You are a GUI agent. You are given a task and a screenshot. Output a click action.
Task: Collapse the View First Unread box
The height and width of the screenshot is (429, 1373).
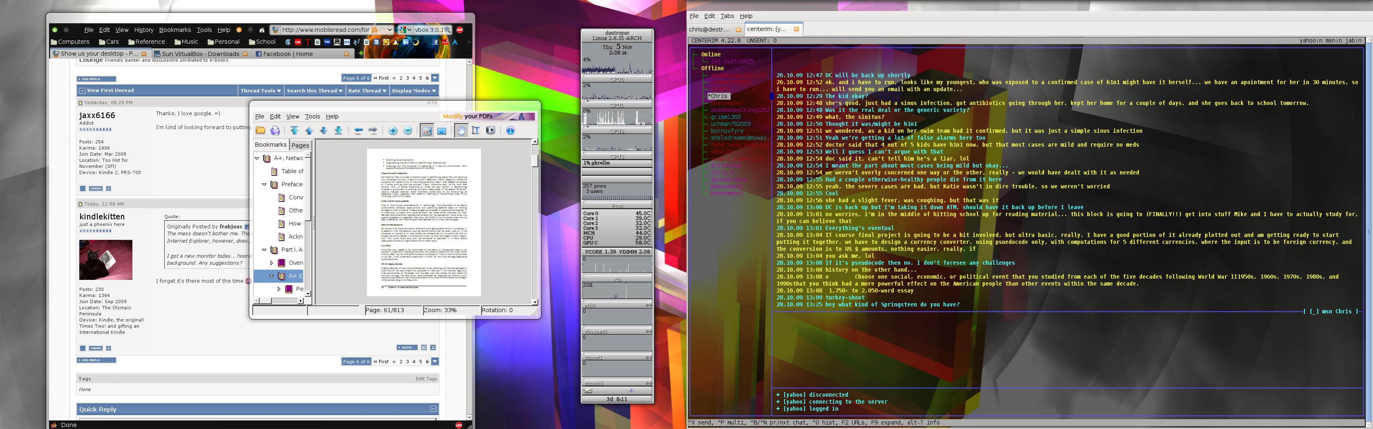[82, 91]
